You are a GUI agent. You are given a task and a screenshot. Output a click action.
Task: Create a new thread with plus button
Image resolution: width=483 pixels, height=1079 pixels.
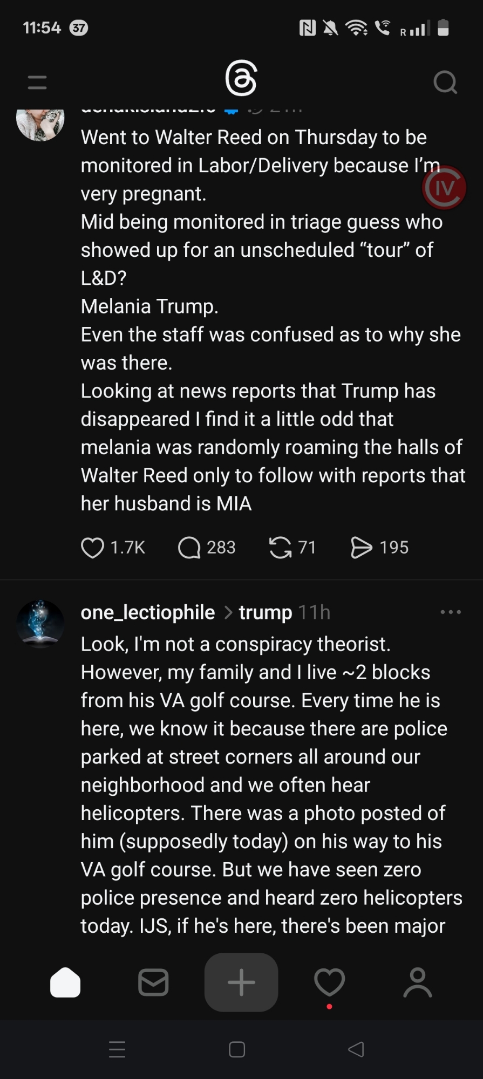click(x=241, y=982)
